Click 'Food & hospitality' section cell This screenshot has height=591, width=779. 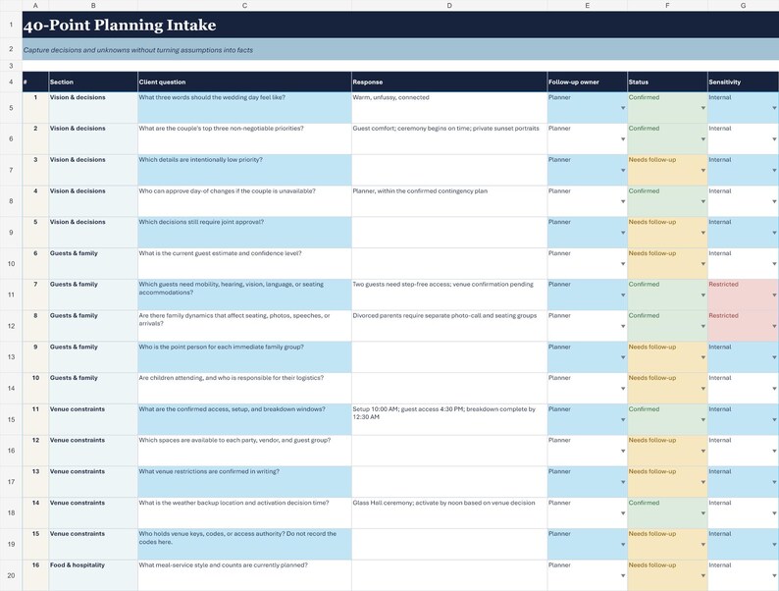(93, 575)
